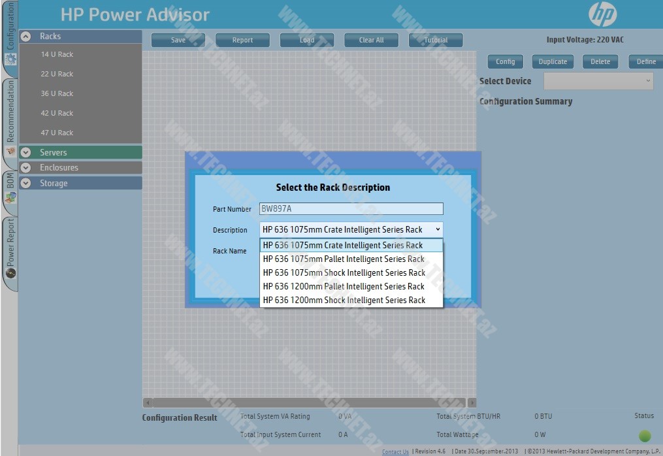Open the Recommendation side tab
This screenshot has height=456, width=663.
pos(10,118)
